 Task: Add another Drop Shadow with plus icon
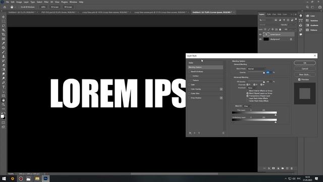point(221,98)
